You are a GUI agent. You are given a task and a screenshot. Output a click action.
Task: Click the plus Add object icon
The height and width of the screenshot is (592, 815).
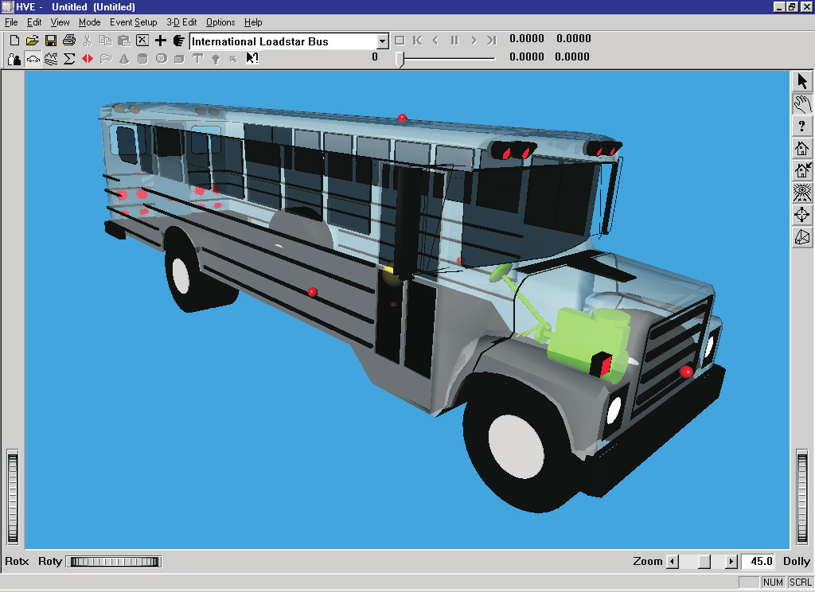tap(161, 41)
